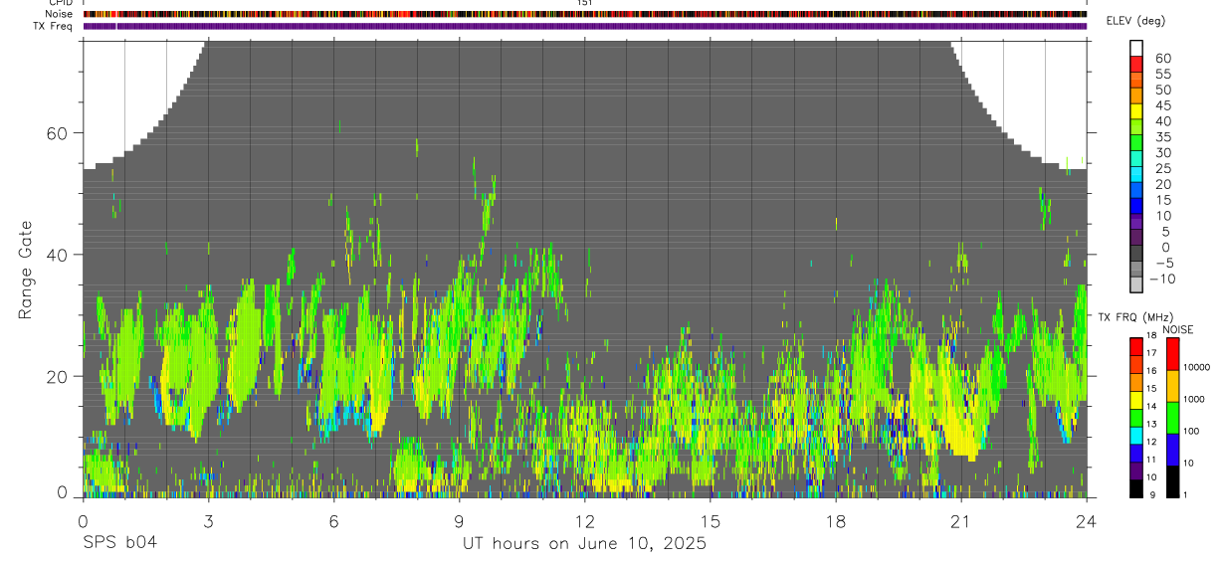The image size is (1222, 564).
Task: Click the 60 range gate tick label
Action: [x=60, y=133]
